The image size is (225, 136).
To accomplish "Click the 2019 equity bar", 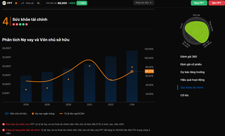I will [x=47, y=87].
